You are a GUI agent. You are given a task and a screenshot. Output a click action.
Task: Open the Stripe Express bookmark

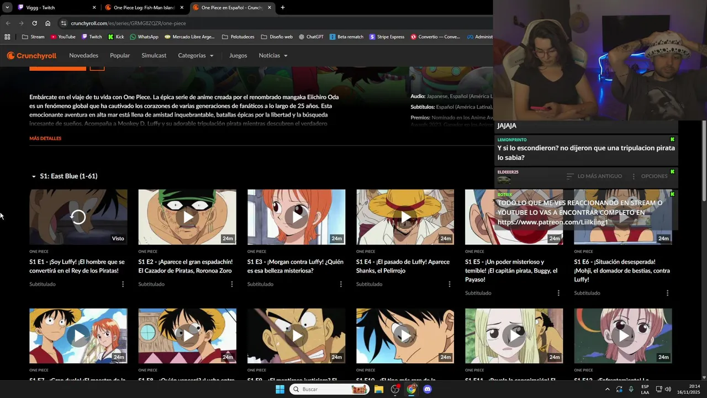387,37
